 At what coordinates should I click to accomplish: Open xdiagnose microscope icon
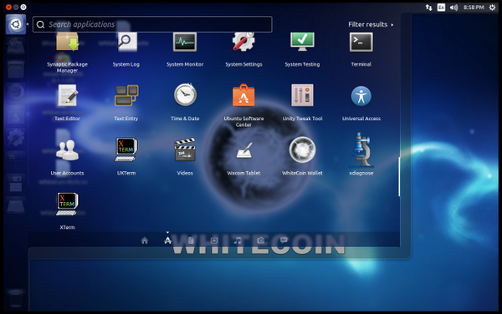pyautogui.click(x=361, y=150)
